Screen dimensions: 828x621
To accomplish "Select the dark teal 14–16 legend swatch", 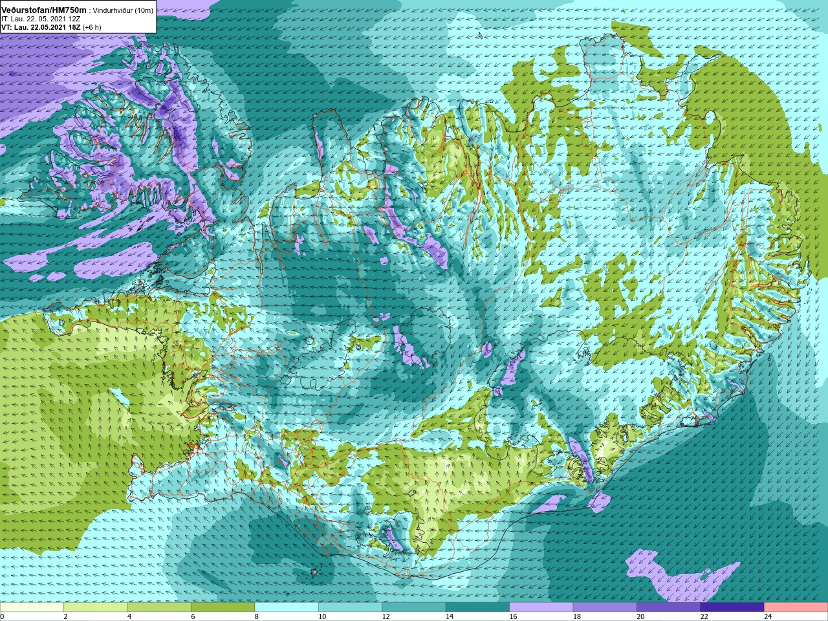I will point(477,607).
